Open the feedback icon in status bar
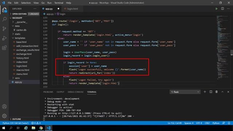This screenshot has height=131, width=233. pyautogui.click(x=224, y=123)
